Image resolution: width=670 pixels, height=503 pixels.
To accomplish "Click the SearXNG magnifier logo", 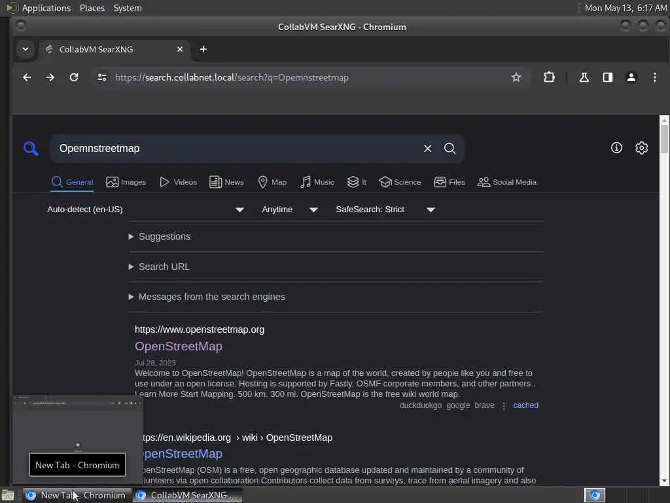I will [x=31, y=149].
